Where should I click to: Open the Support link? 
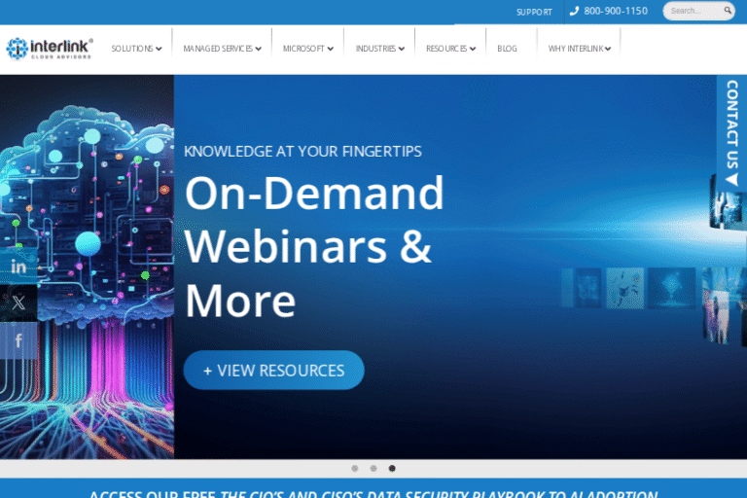coord(534,13)
